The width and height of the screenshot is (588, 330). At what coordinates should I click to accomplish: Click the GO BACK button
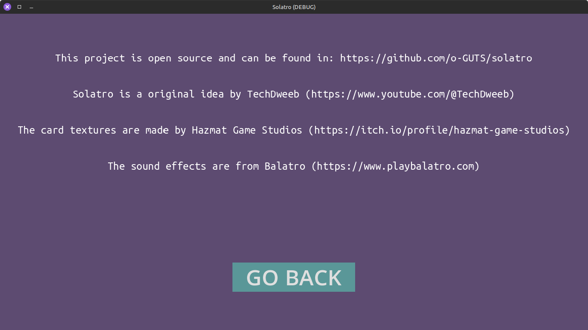click(294, 277)
